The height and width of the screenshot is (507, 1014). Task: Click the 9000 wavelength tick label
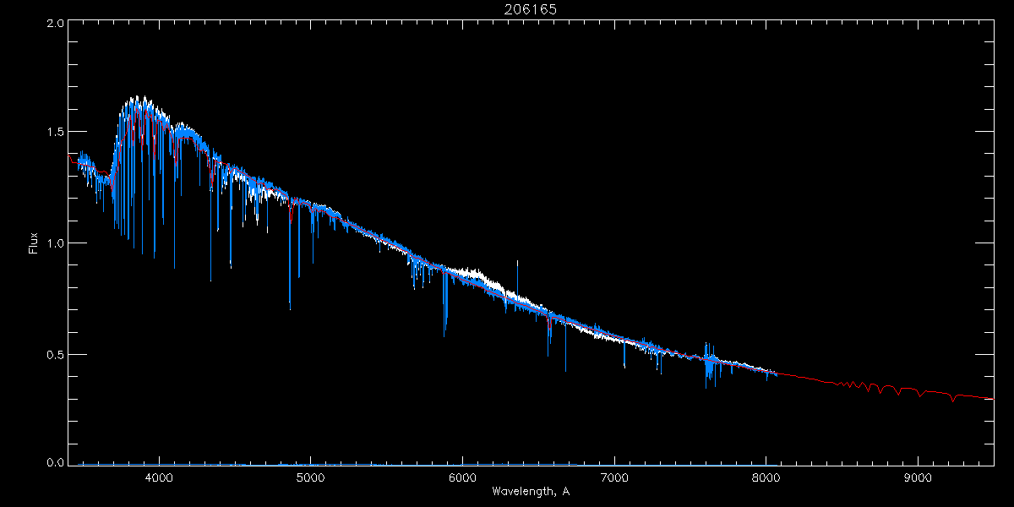click(x=919, y=478)
